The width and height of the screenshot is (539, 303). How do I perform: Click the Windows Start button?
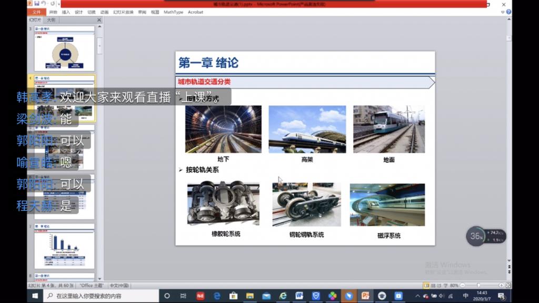pos(35,296)
